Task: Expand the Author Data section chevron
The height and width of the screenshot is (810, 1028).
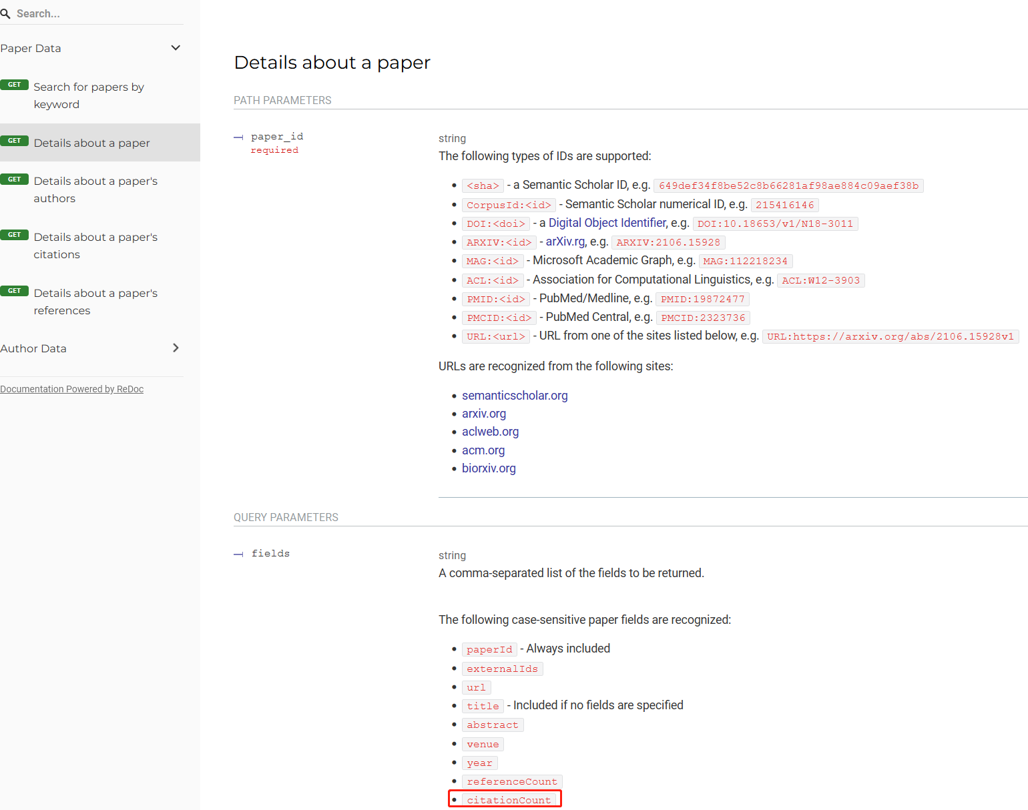Action: point(176,348)
